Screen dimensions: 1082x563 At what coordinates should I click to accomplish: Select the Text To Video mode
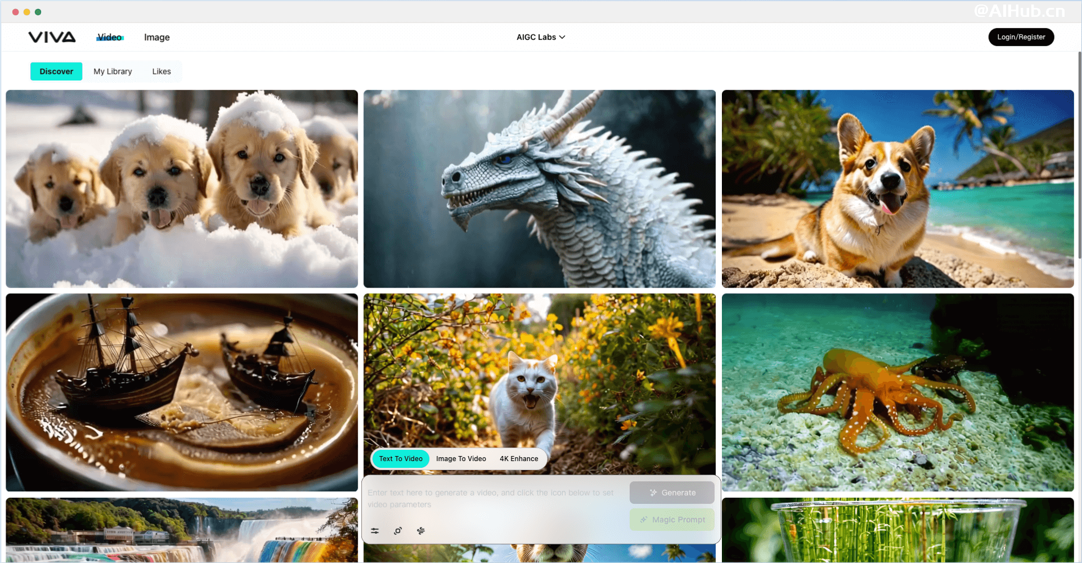point(401,459)
